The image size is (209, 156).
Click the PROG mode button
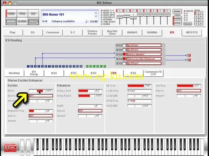[22, 13]
